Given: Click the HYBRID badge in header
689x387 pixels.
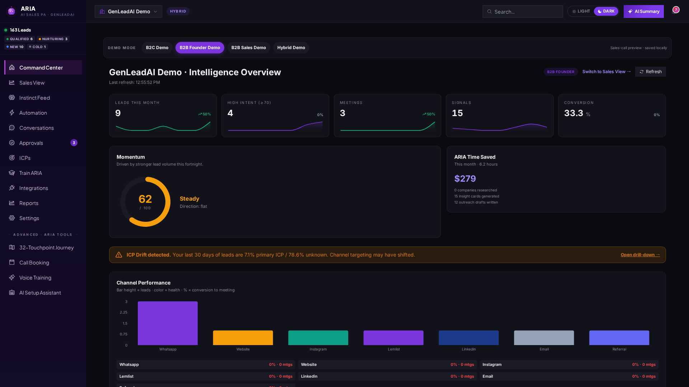Looking at the screenshot, I should [178, 11].
